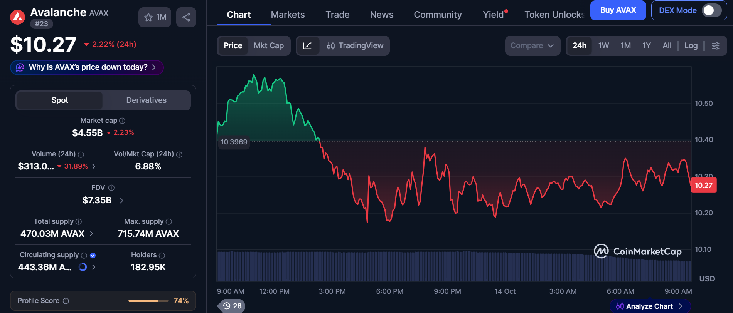This screenshot has height=313, width=733.
Task: Click the Buy AVAX button
Action: 618,10
